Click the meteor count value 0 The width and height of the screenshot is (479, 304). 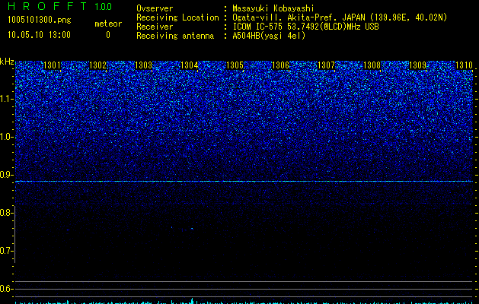coord(108,35)
